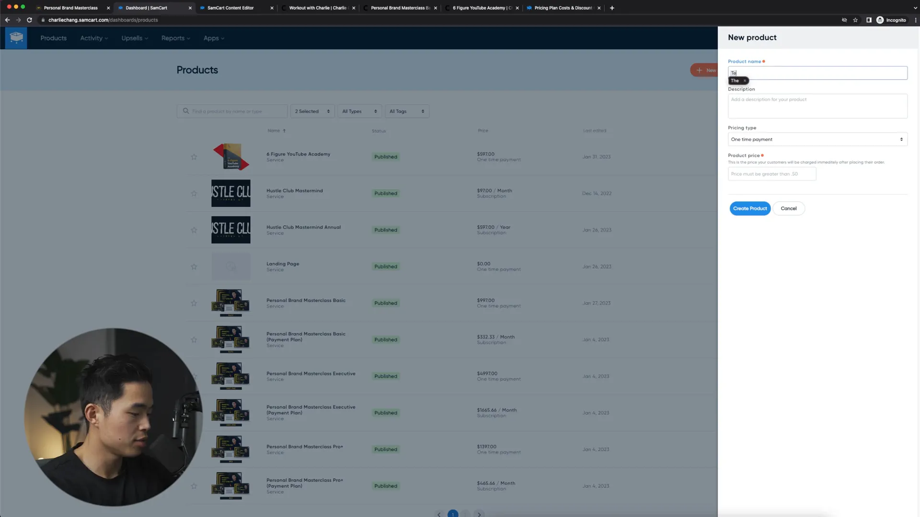Close the Pricing Plan Costs & Discount tab
This screenshot has width=920, height=517.
coord(599,8)
